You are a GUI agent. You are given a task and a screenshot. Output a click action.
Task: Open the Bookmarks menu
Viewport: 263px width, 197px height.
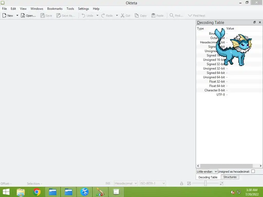55,9
